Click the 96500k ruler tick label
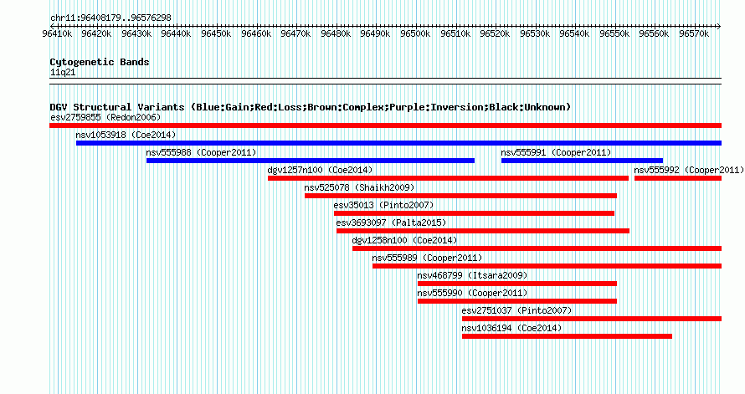The height and width of the screenshot is (394, 745). pyautogui.click(x=415, y=33)
